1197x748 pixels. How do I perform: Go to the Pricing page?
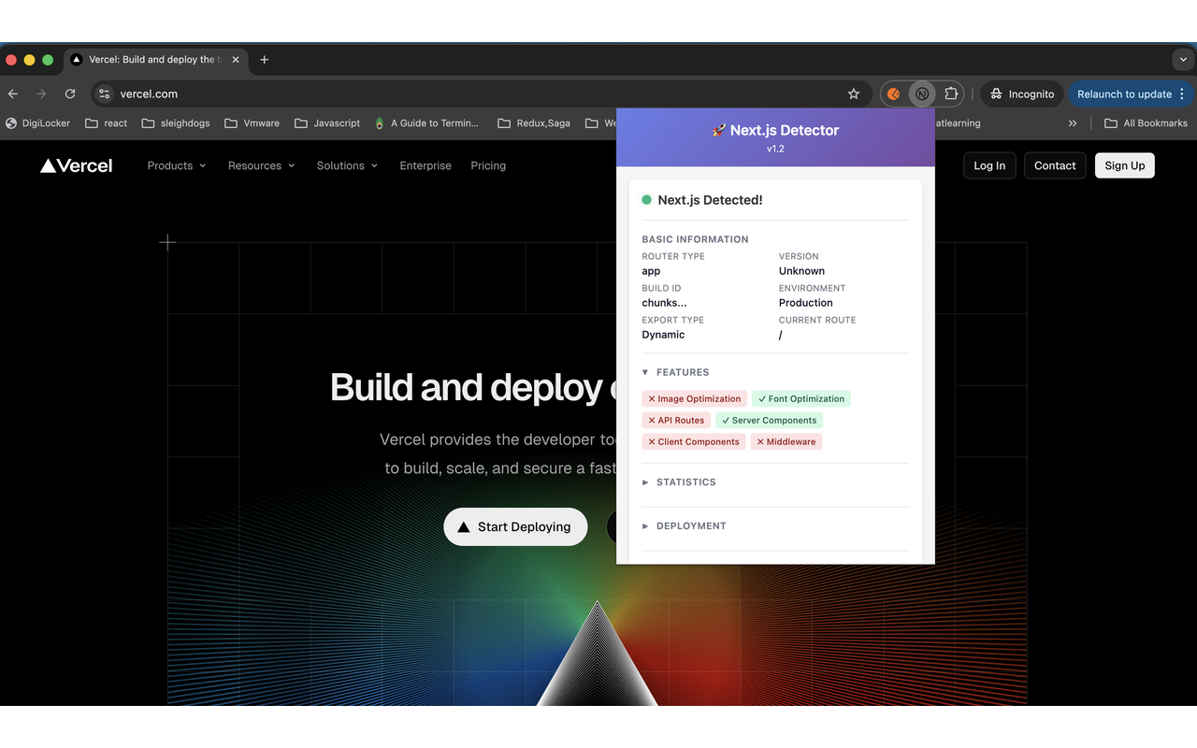(488, 165)
